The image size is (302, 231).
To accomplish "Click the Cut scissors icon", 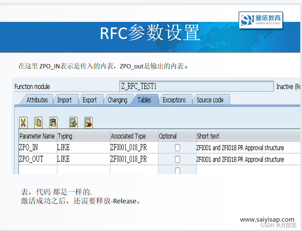I will click(x=23, y=123).
